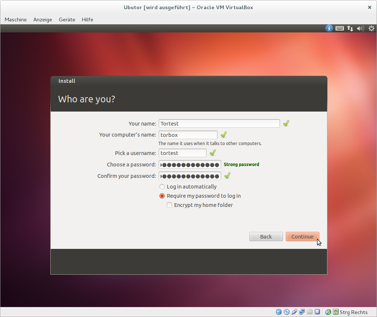
Task: Open the Geräte menu
Action: pos(67,20)
